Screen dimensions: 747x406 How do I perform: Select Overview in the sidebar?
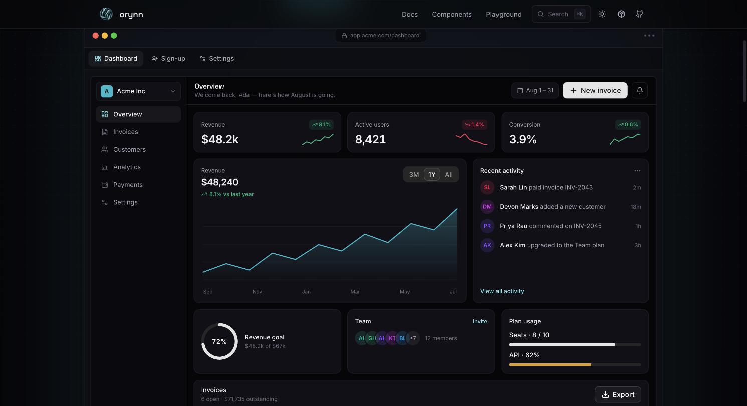(138, 114)
